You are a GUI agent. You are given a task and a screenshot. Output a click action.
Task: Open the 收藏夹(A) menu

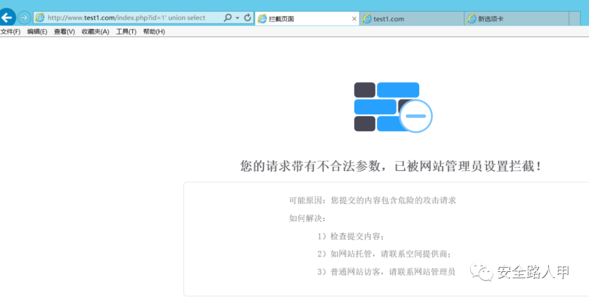(x=95, y=32)
